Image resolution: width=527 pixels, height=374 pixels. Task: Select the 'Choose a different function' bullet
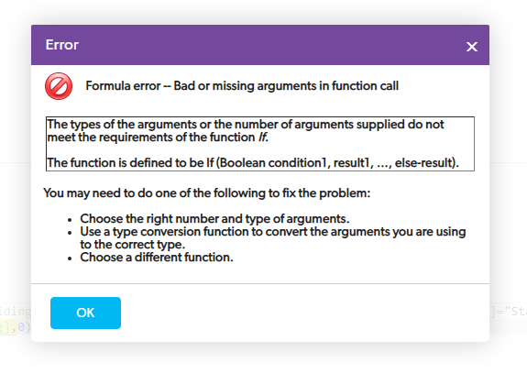point(157,258)
